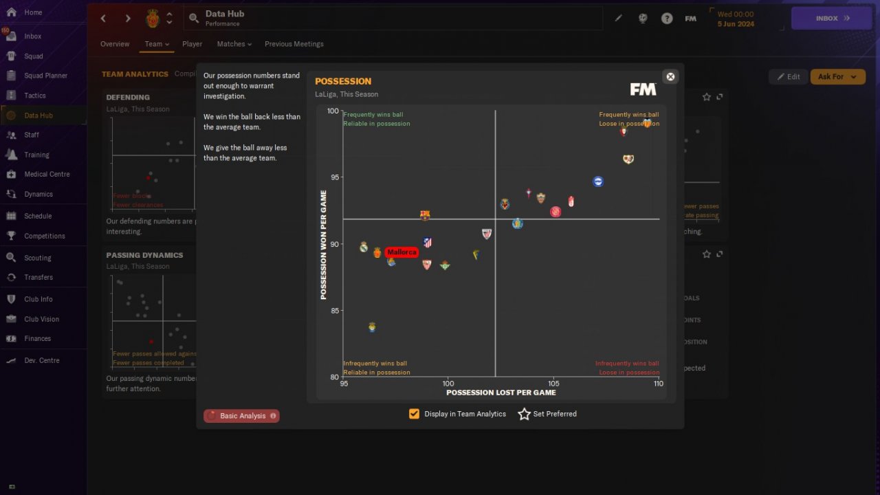Open the Inbox sidebar icon
The height and width of the screenshot is (495, 880).
click(11, 36)
